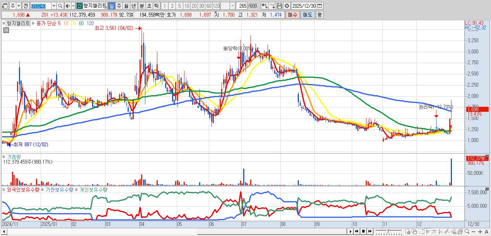Click the 기관보유수량 legend label

(x=59, y=190)
